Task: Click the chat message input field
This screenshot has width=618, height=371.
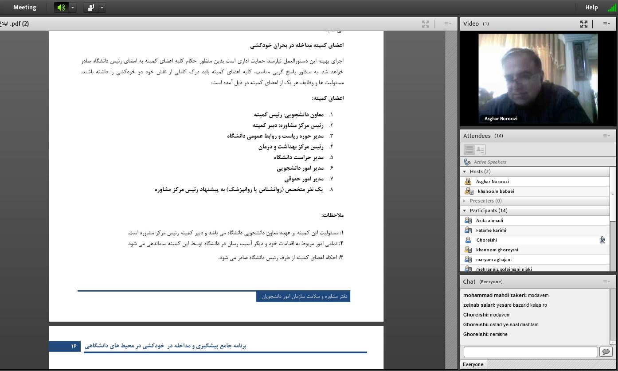Action: [530, 352]
